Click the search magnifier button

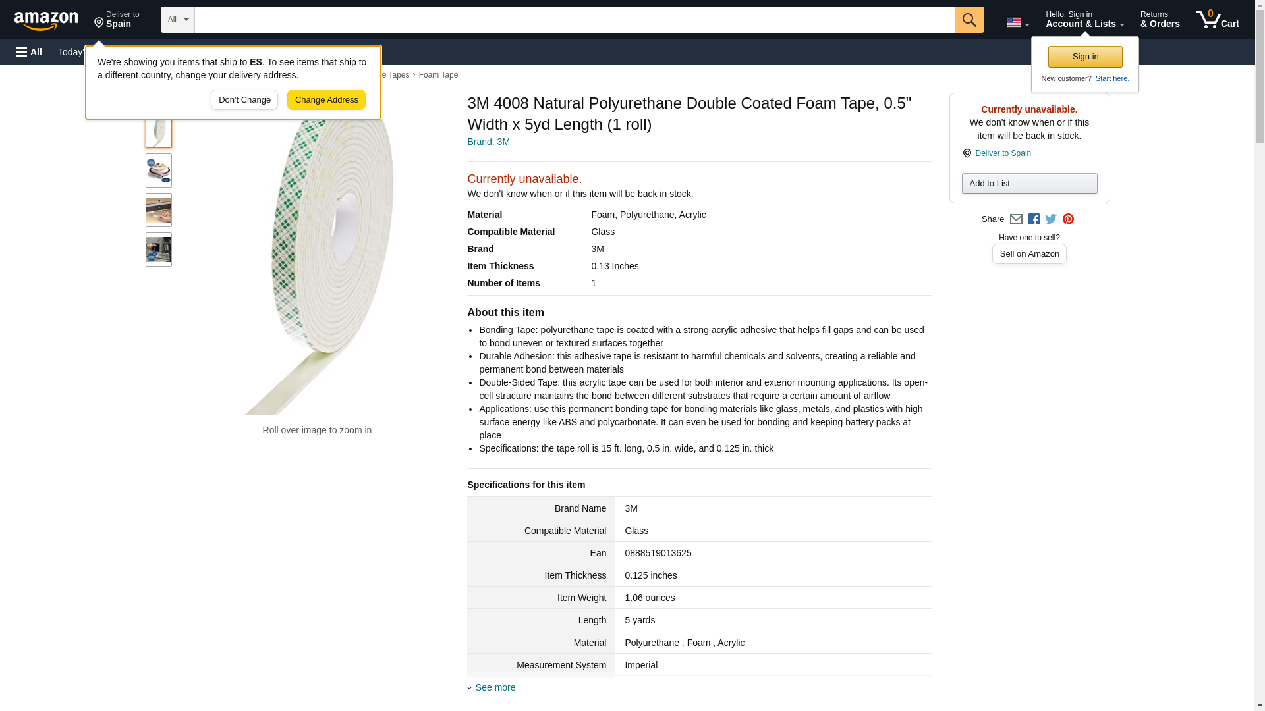pyautogui.click(x=969, y=20)
